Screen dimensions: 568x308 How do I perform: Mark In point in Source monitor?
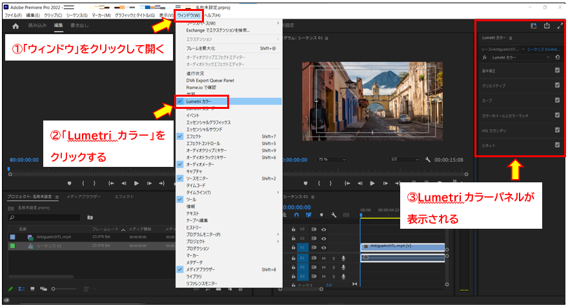click(x=83, y=183)
